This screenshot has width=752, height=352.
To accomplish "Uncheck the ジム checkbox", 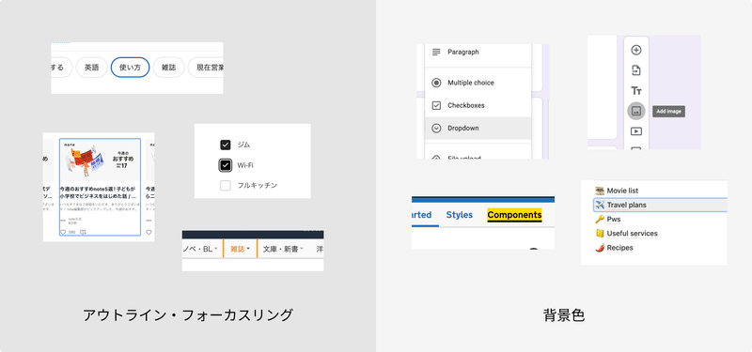I will pos(226,145).
